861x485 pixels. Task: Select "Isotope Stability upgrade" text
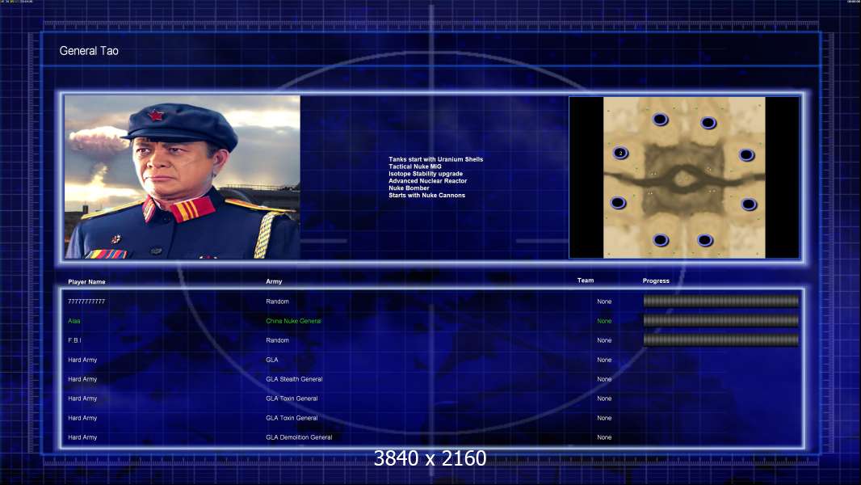(x=426, y=174)
